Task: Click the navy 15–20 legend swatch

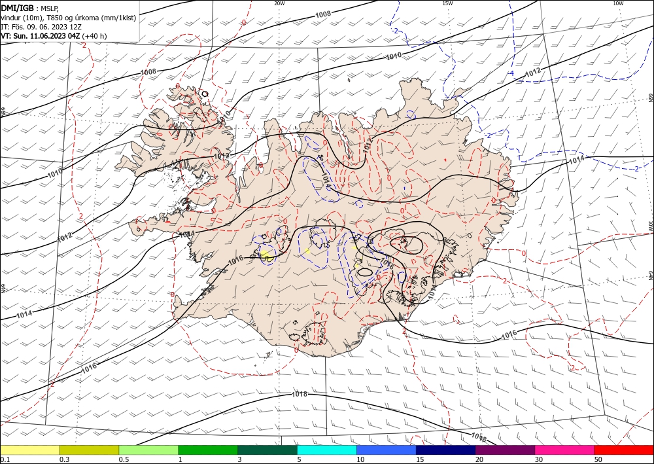Action: [x=446, y=450]
